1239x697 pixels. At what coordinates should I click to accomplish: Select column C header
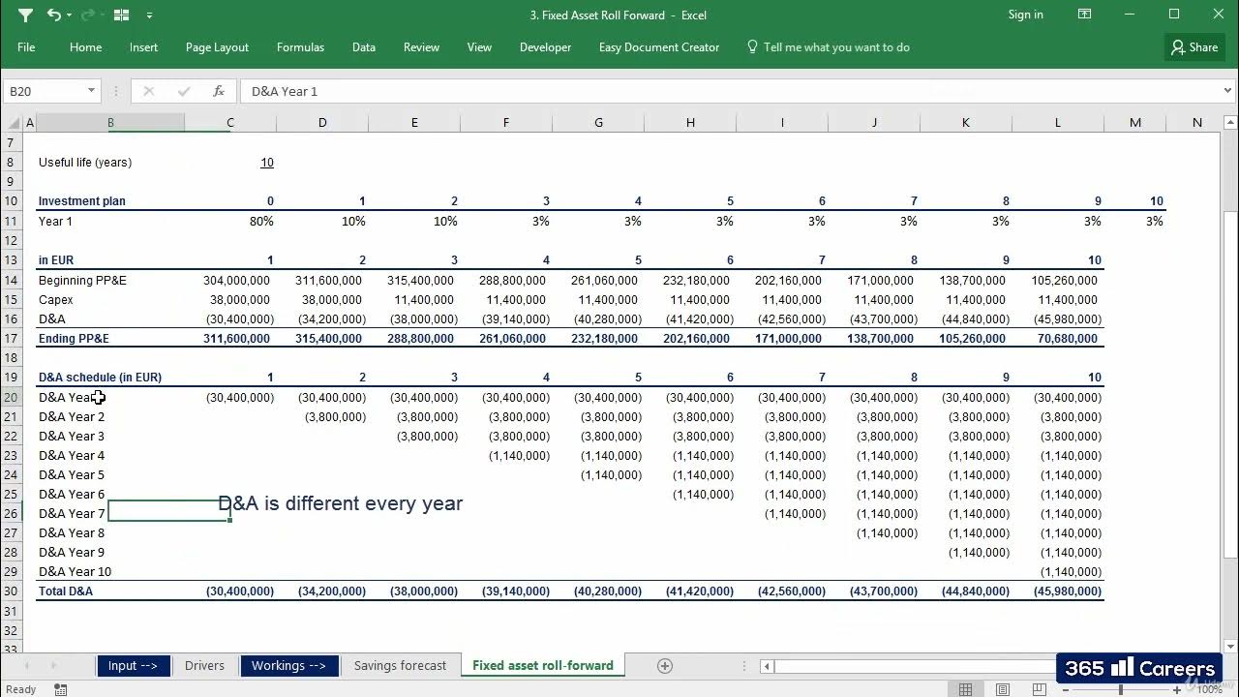tap(230, 123)
